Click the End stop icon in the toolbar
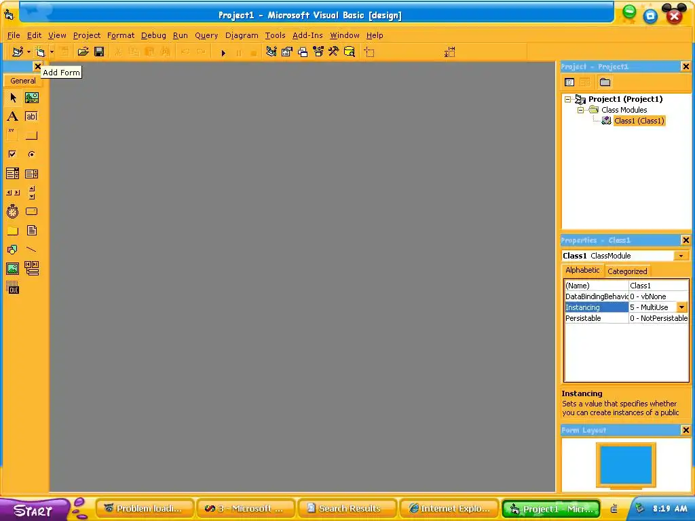 254,53
